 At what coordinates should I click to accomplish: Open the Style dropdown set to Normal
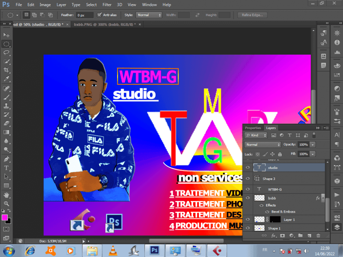(x=149, y=15)
